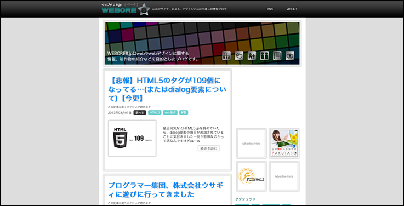Click the 続きを読む read more button
This screenshot has width=404, height=206.
tap(209, 148)
